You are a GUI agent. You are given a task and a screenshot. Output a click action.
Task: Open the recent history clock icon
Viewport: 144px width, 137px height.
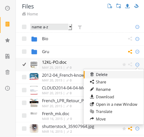pos(8,88)
